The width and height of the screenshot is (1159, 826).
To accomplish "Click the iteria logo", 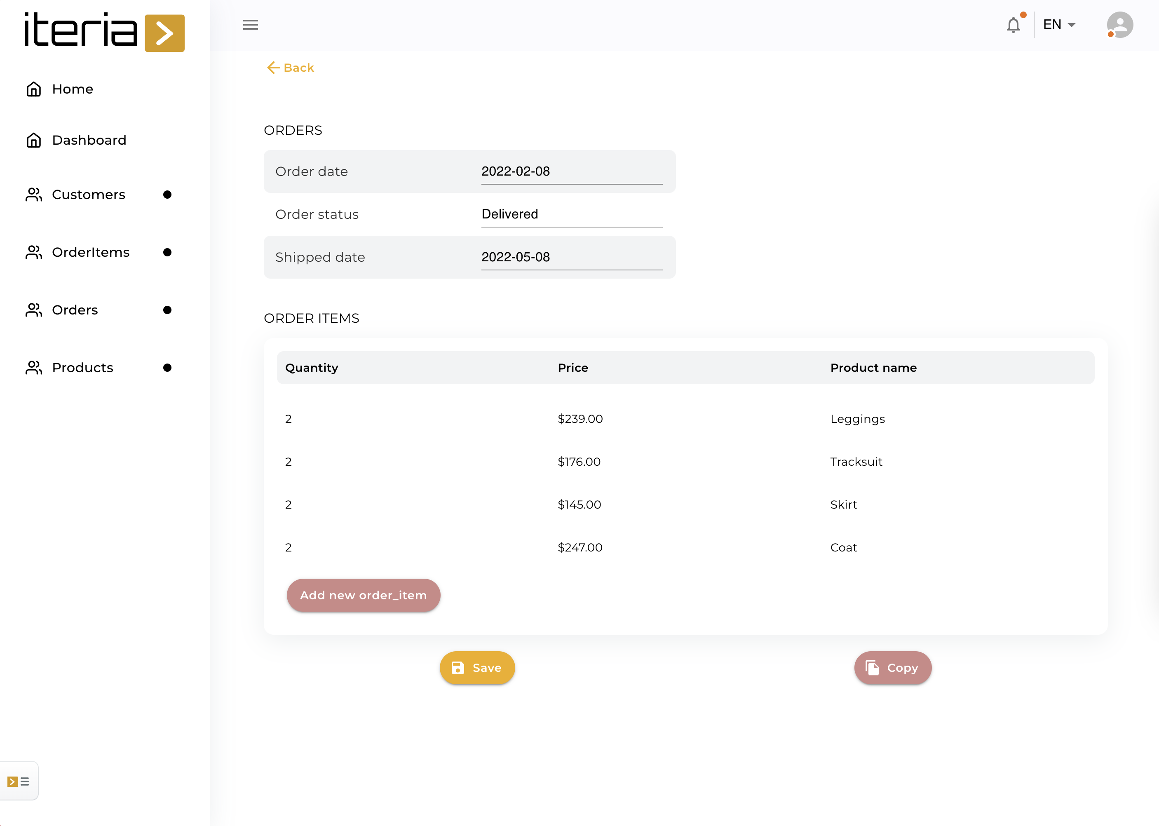I will coord(104,32).
